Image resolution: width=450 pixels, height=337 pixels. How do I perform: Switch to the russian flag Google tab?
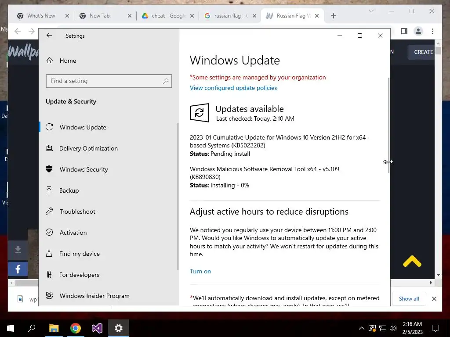pos(230,16)
